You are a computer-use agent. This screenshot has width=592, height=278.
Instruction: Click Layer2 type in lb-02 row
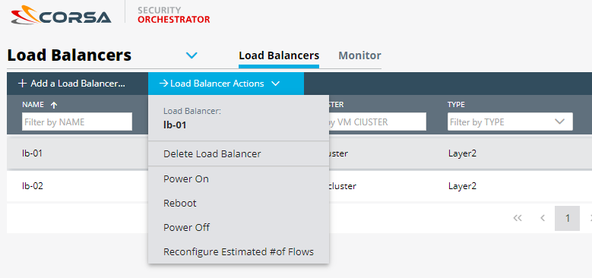click(x=462, y=186)
